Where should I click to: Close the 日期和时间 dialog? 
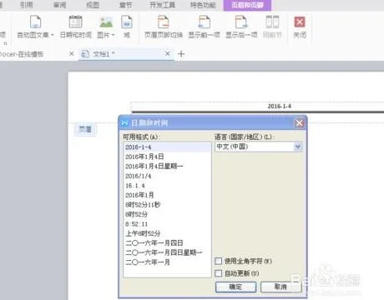coord(300,122)
